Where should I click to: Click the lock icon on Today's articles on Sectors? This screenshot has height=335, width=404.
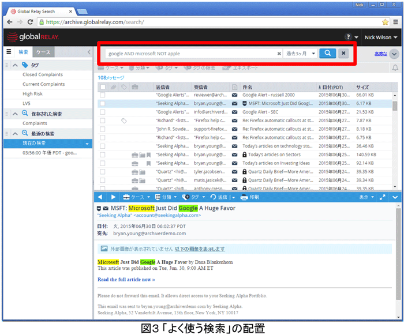245,155
